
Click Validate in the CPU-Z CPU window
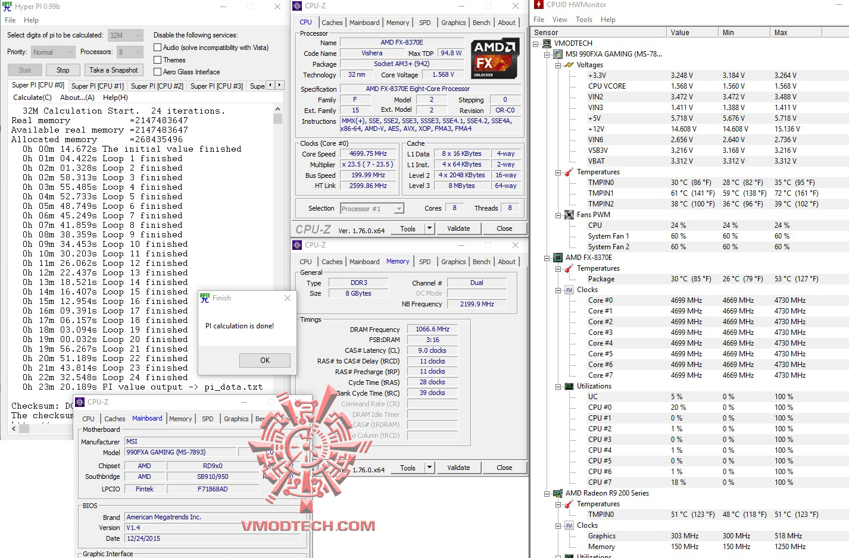click(x=458, y=228)
